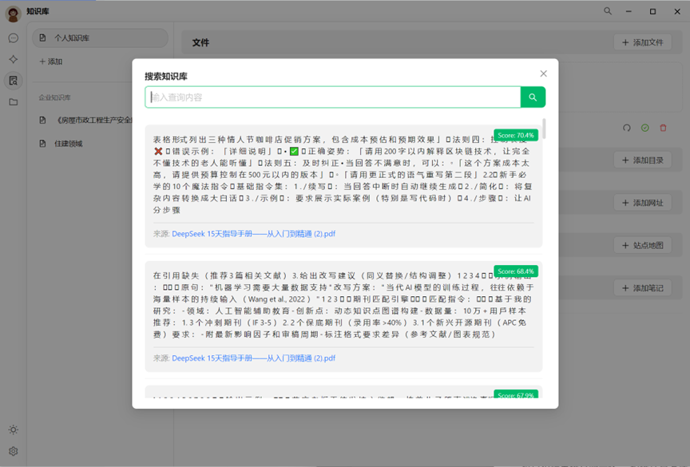Click the 添加文件 button
Viewport: 690px width, 467px height.
click(x=643, y=42)
